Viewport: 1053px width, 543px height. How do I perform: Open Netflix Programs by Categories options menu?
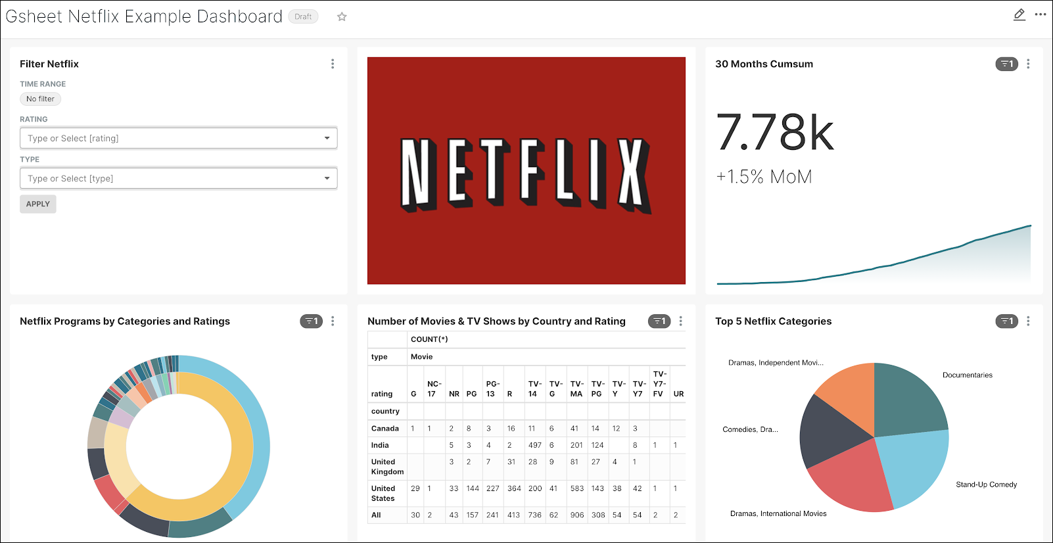pyautogui.click(x=333, y=321)
